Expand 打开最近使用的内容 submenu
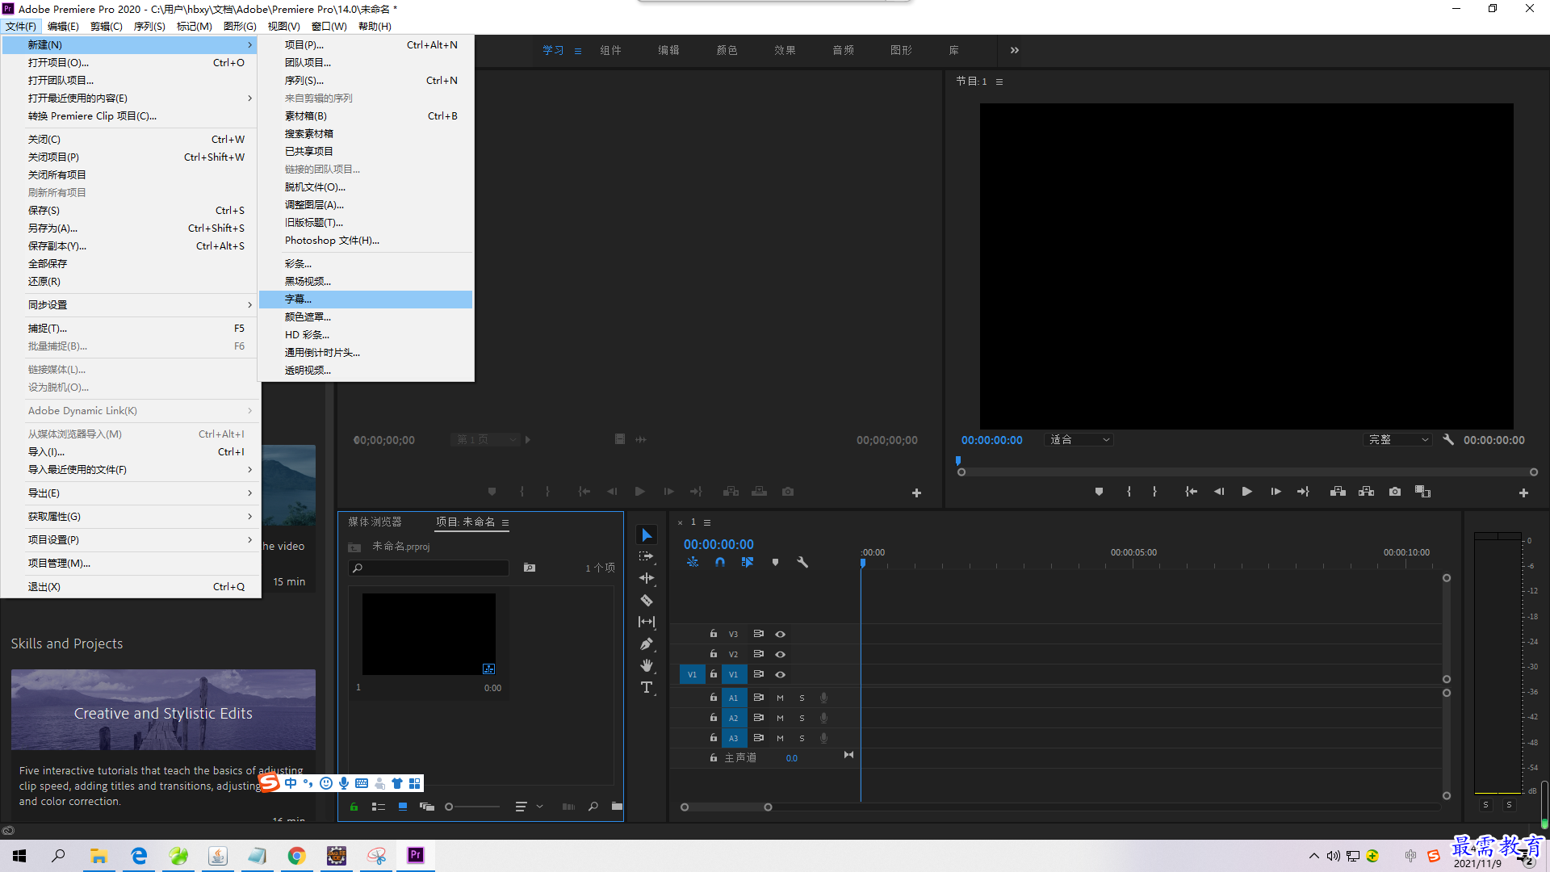This screenshot has height=872, width=1550. click(x=131, y=99)
